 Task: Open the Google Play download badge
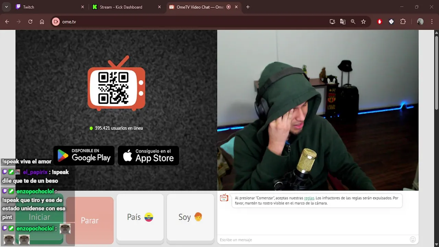click(x=84, y=155)
